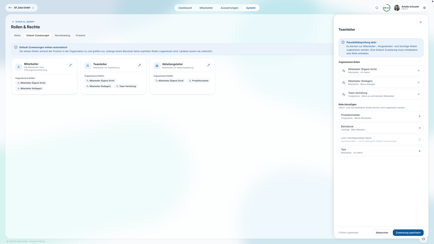
Task: Click Team-Vertretung chip in the Teamleiter card
Action: pyautogui.click(x=126, y=86)
